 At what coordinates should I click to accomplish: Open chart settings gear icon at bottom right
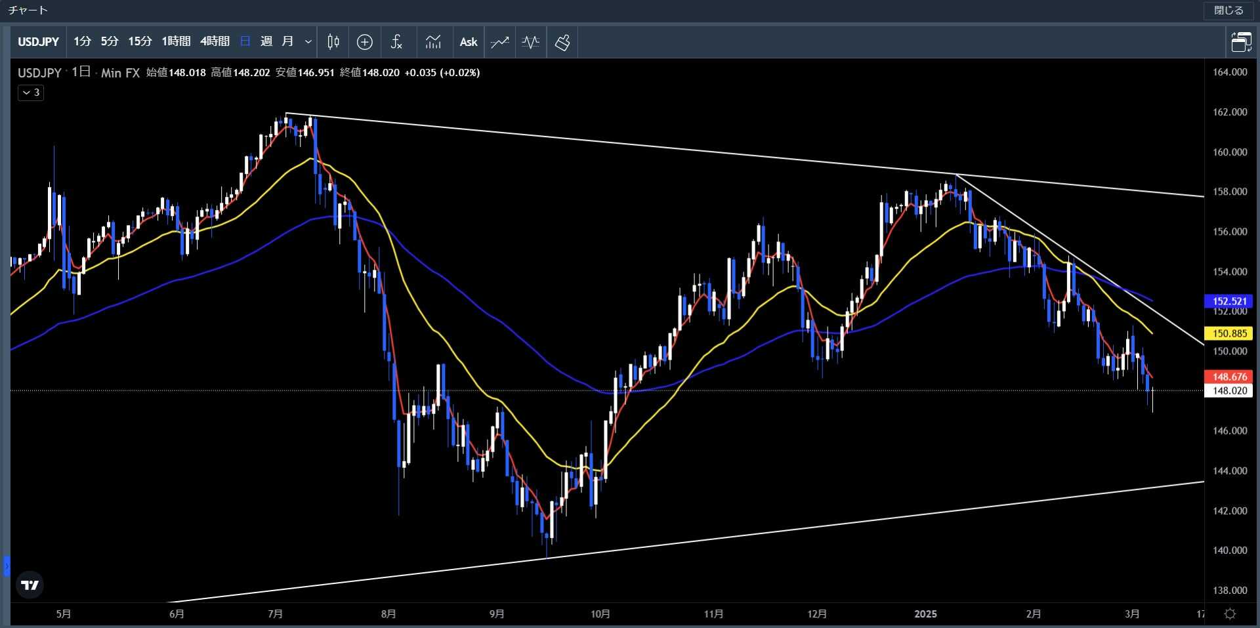pyautogui.click(x=1230, y=614)
